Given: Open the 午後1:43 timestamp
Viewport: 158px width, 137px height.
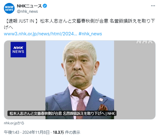Looking at the screenshot, I should [12, 132].
